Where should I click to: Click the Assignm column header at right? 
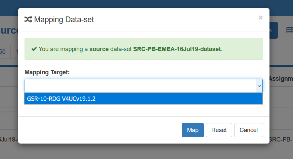(x=281, y=78)
